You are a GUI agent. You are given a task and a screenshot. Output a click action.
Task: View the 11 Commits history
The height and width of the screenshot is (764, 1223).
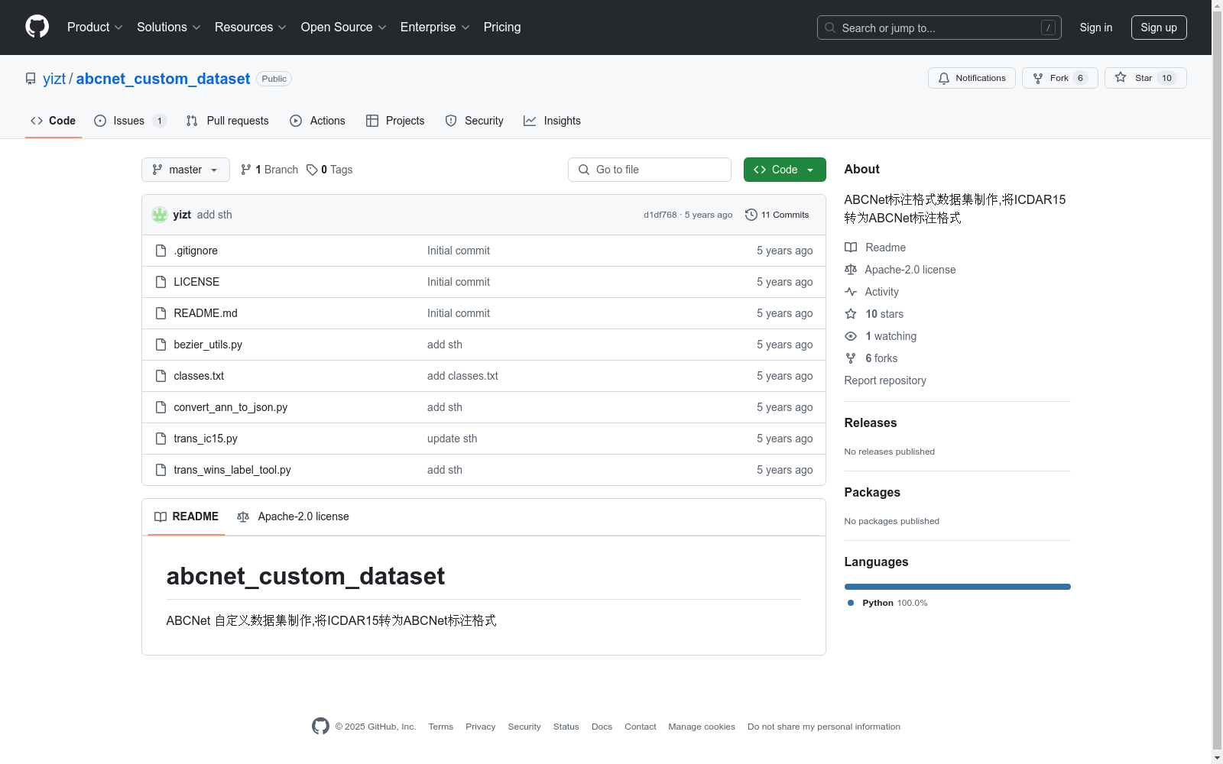(x=777, y=215)
